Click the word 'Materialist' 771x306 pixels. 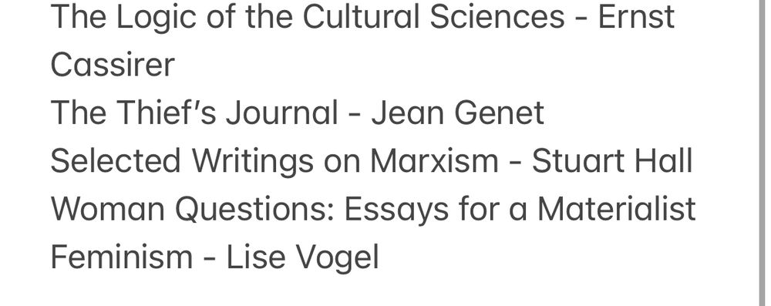(x=617, y=209)
